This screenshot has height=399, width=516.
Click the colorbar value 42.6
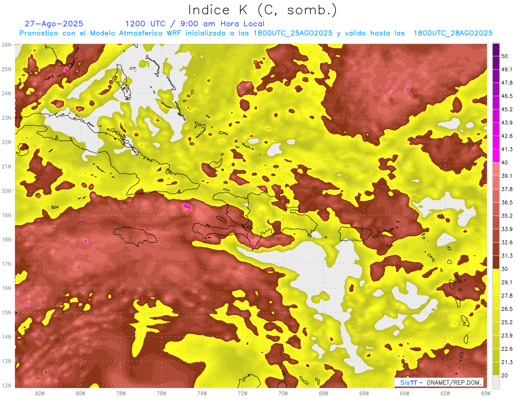507,136
